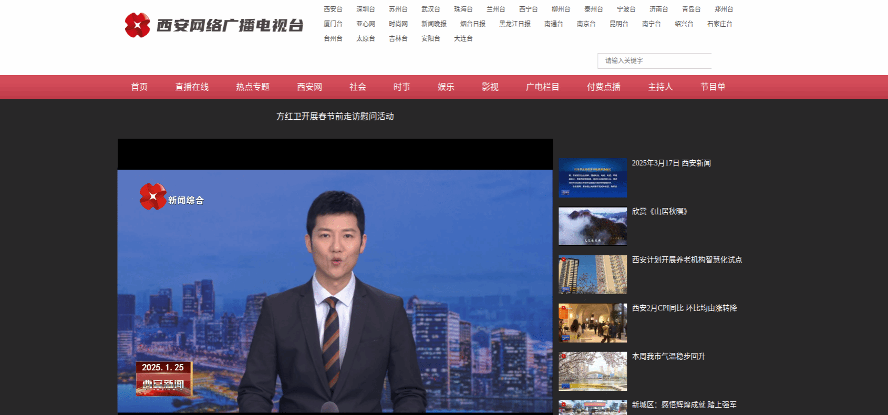Open thumbnail for 西安计划开展养老机构智慧化试点
This screenshot has width=888, height=415.
tap(593, 275)
